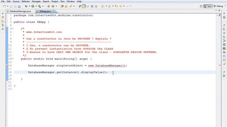
Task: Select the DBApp.java editor tab
Action: (45, 11)
